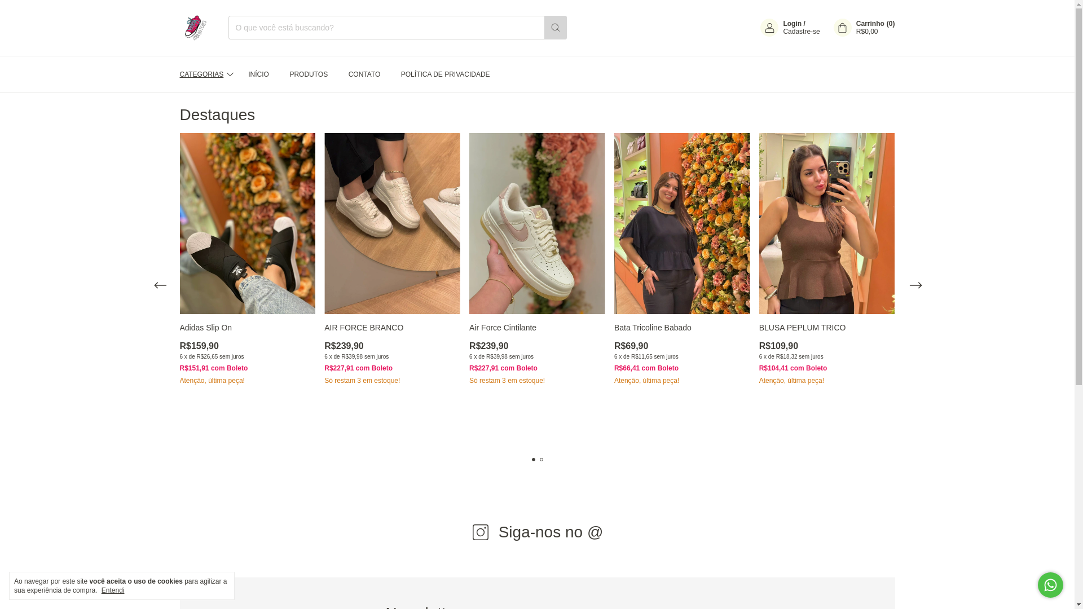Click the Bata Tricoline Babado title
Image resolution: width=1083 pixels, height=609 pixels.
653,328
